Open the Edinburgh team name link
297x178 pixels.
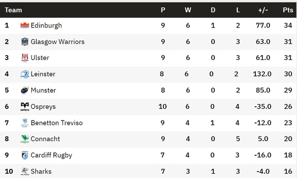pos(46,25)
